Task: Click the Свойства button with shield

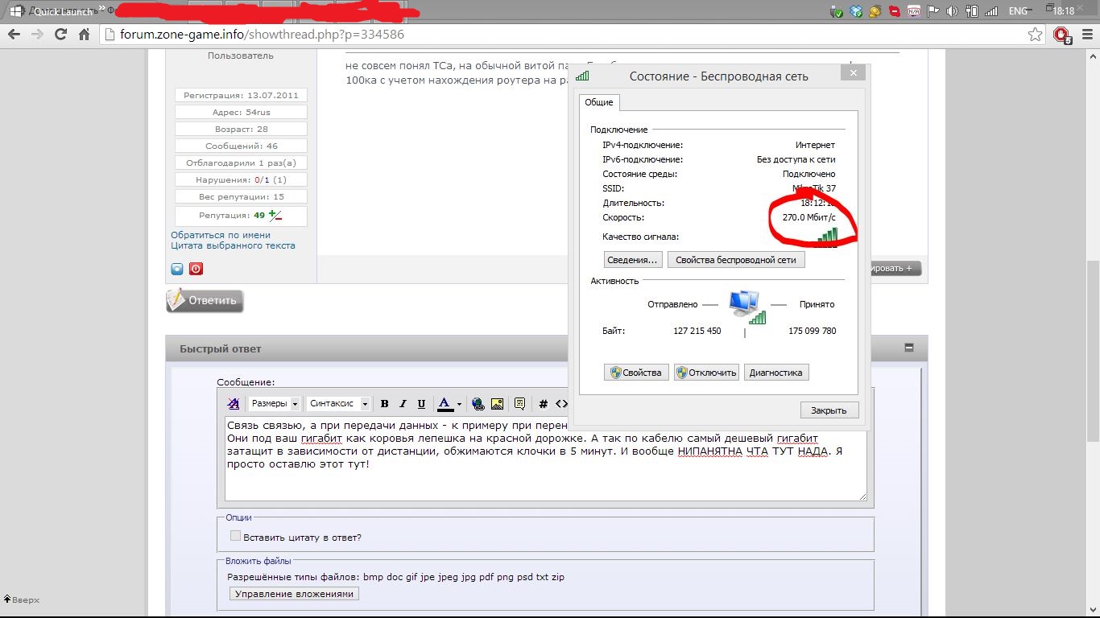Action: [636, 373]
